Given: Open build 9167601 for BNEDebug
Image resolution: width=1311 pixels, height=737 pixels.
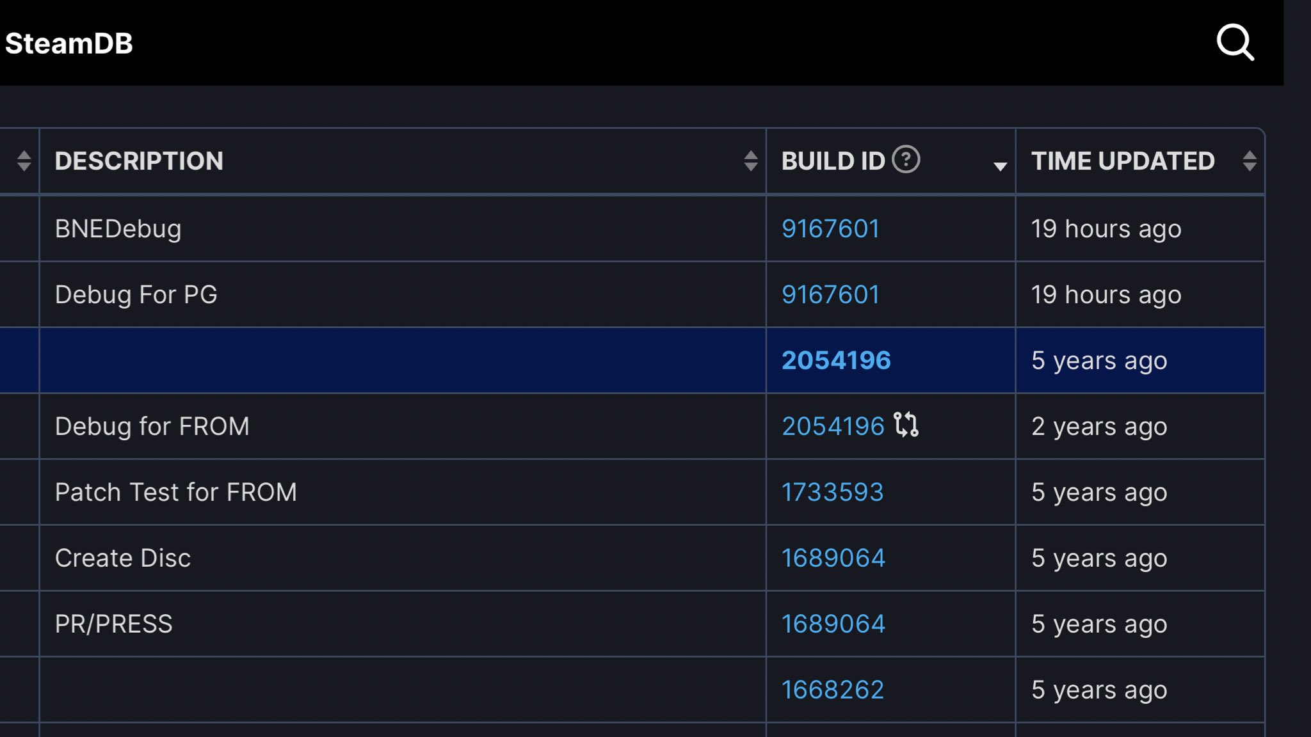Looking at the screenshot, I should 829,228.
